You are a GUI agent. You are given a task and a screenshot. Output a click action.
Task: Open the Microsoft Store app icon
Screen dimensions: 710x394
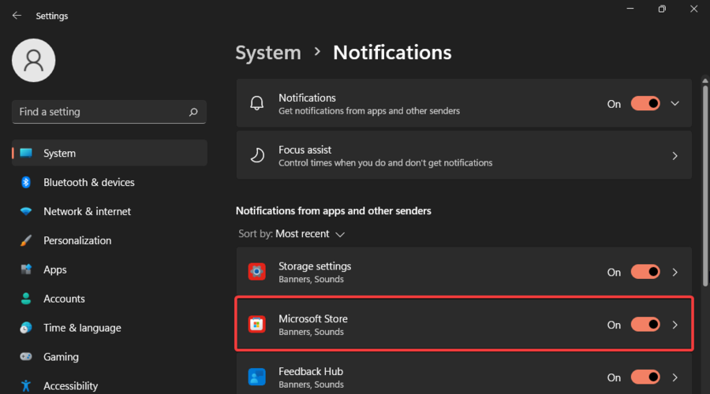coord(257,325)
